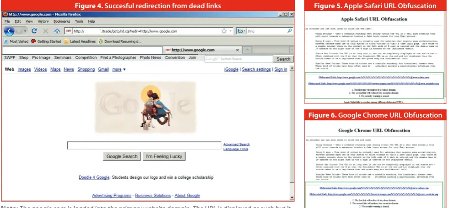Click the Firefox Back arrow button
This screenshot has height=208, width=450.
coord(9,31)
